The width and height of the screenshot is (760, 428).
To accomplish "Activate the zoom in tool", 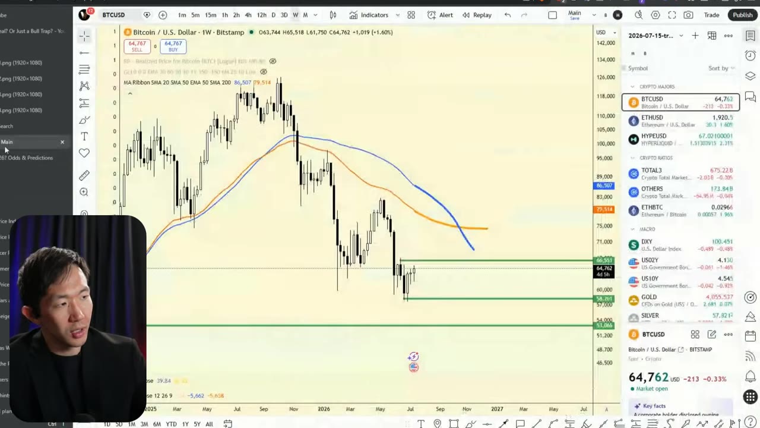I will (84, 192).
